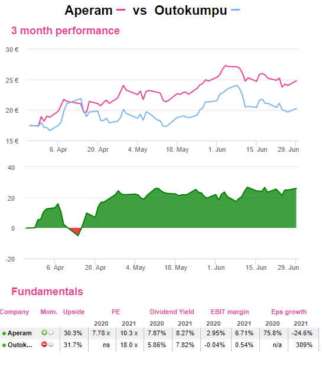This screenshot has width=322, height=366.
Task: Select the PE column header
Action: [x=116, y=312]
